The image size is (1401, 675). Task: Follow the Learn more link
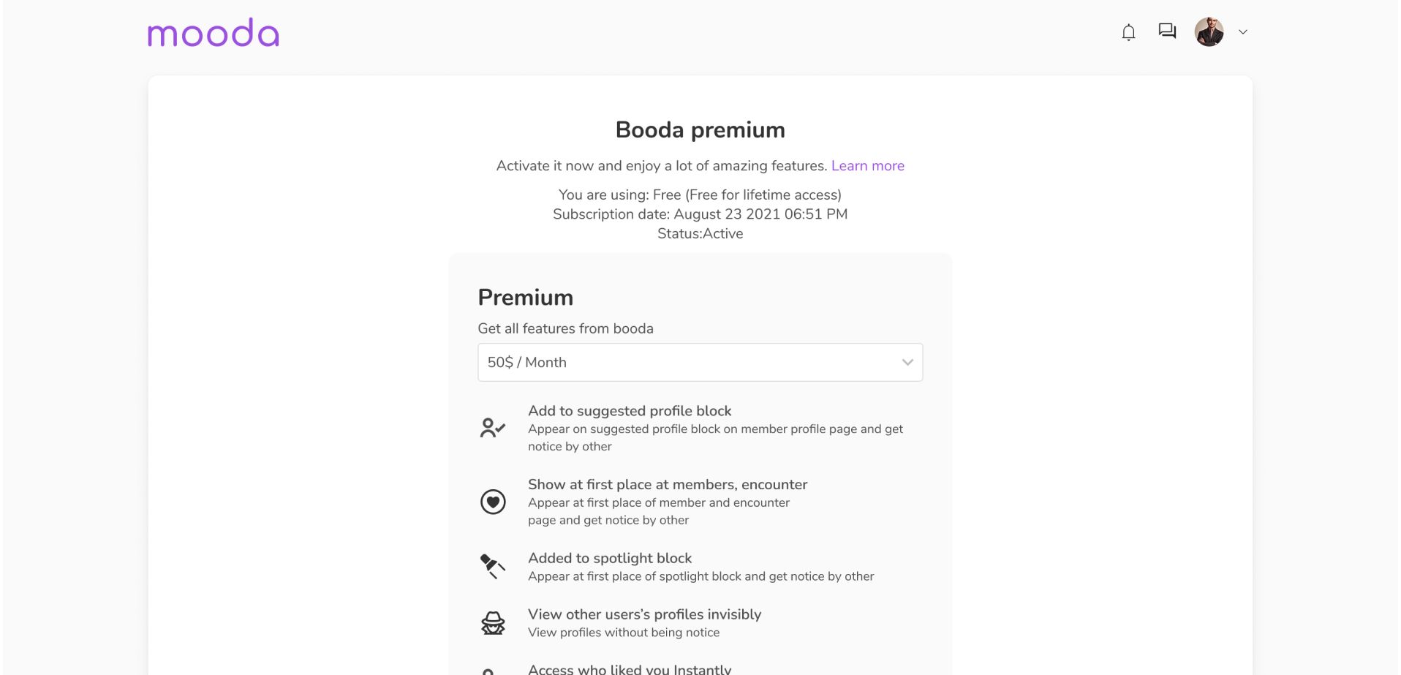coord(867,166)
